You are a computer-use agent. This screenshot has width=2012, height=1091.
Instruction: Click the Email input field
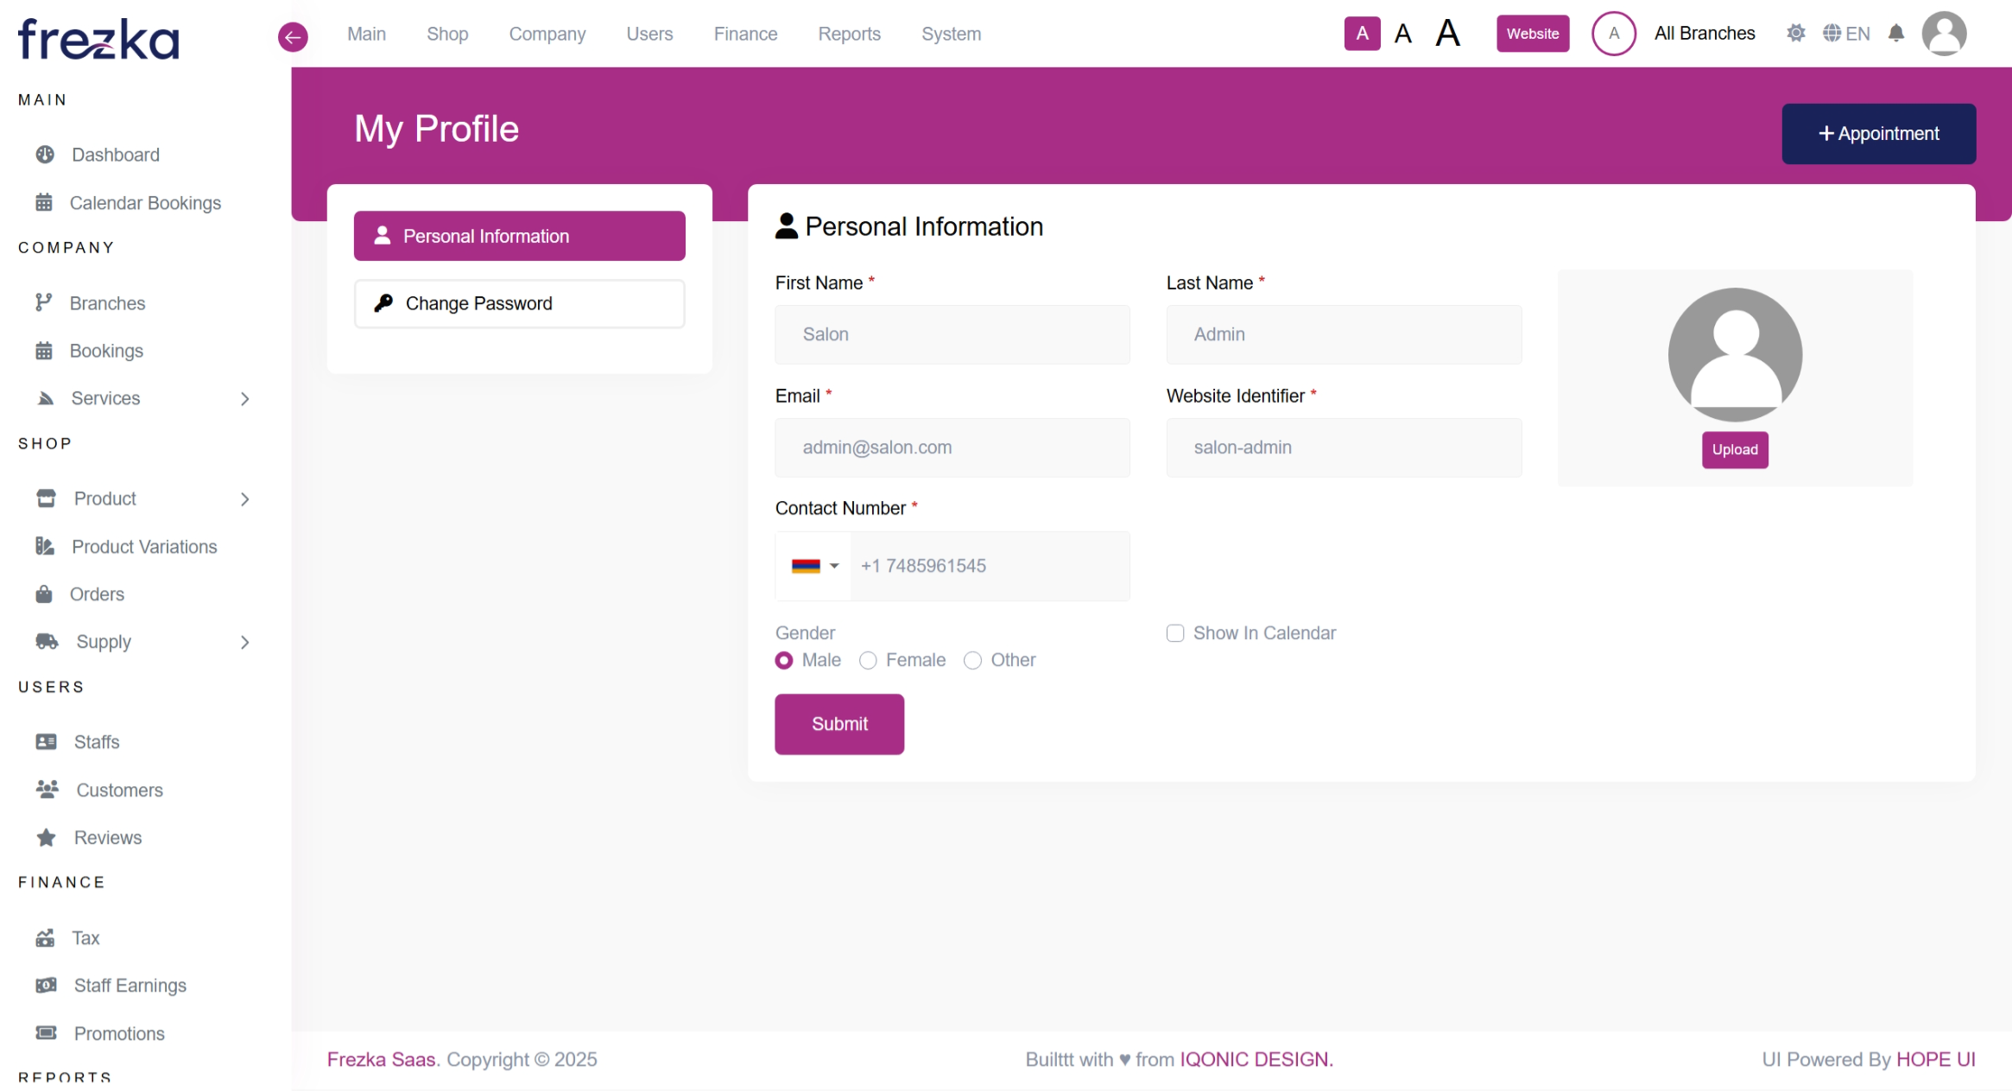pyautogui.click(x=952, y=447)
